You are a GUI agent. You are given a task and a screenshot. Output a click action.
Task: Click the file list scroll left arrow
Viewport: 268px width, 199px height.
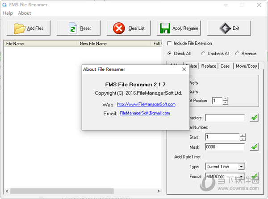[x=7, y=191]
